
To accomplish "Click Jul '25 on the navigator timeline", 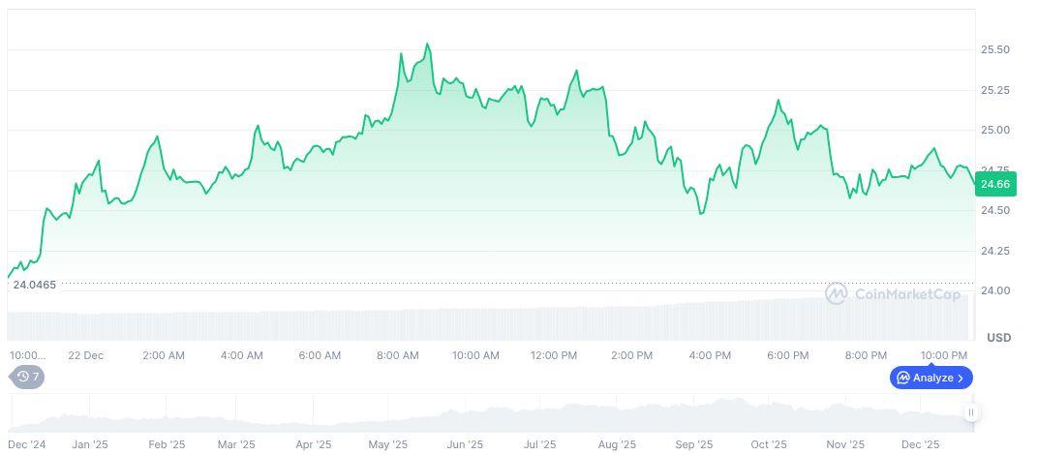I will (538, 445).
